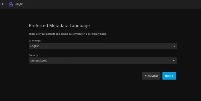Select the Preferred Metadata Language heading
Screen dimensions: 201x101
[x=59, y=26]
